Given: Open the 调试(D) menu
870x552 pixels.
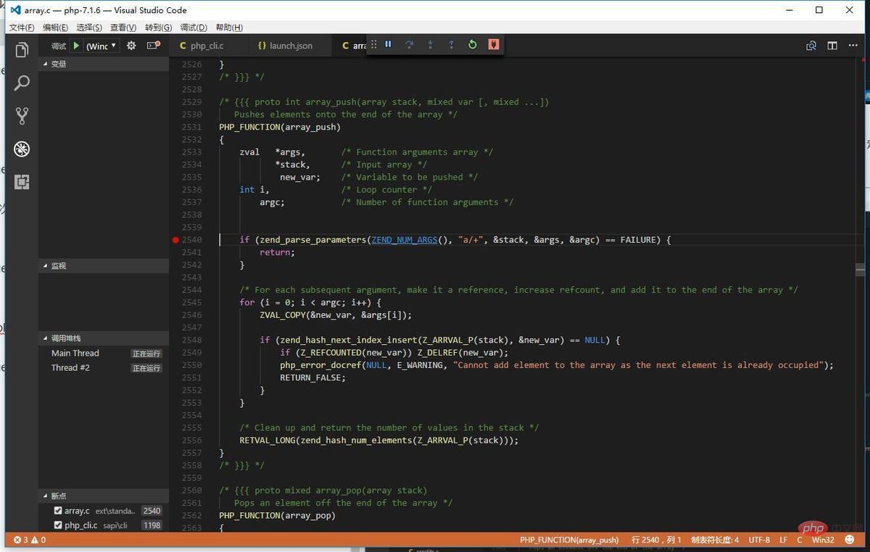Looking at the screenshot, I should click(194, 28).
